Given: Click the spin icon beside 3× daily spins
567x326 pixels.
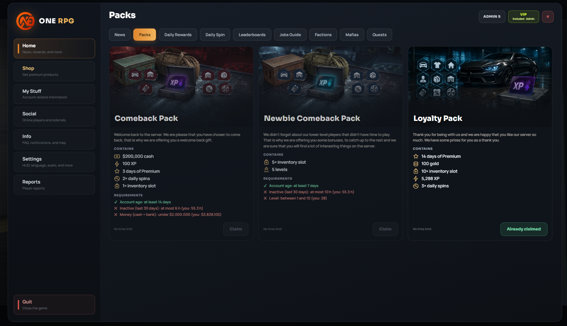Looking at the screenshot, I should click(416, 186).
